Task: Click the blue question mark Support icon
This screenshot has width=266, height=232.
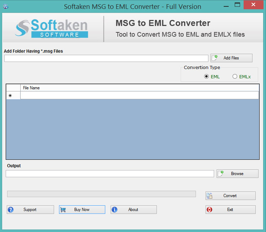Action: (11, 210)
